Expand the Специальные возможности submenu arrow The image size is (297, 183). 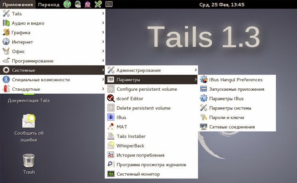point(103,79)
